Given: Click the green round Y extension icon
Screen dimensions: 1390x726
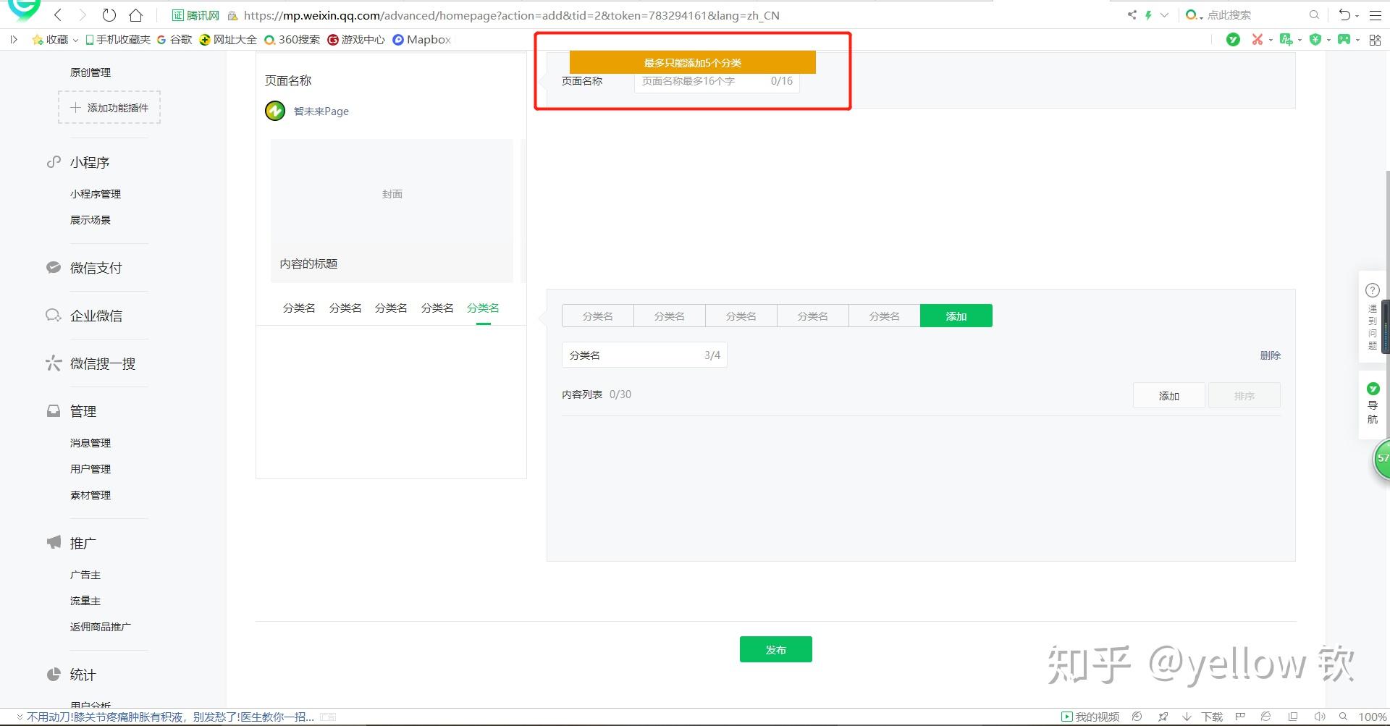Looking at the screenshot, I should point(1233,40).
